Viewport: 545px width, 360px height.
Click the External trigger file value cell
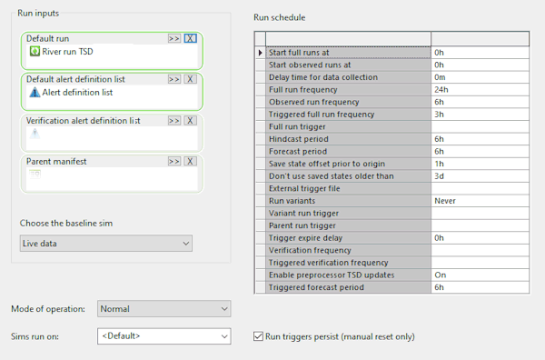point(480,188)
